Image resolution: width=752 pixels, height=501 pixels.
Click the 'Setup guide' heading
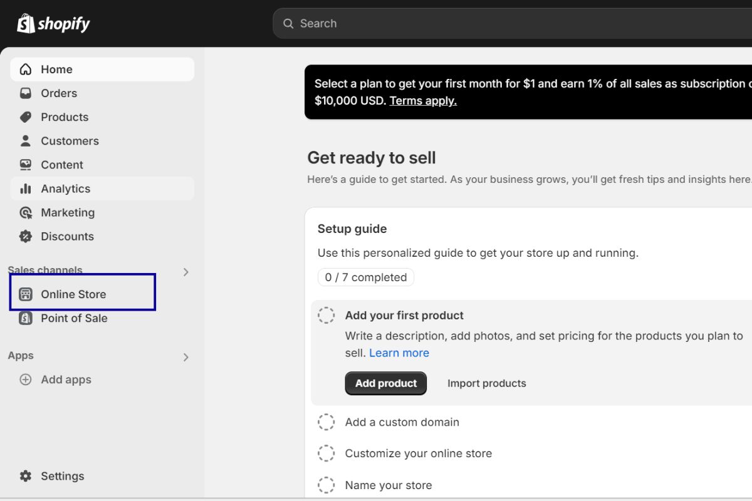pos(352,229)
